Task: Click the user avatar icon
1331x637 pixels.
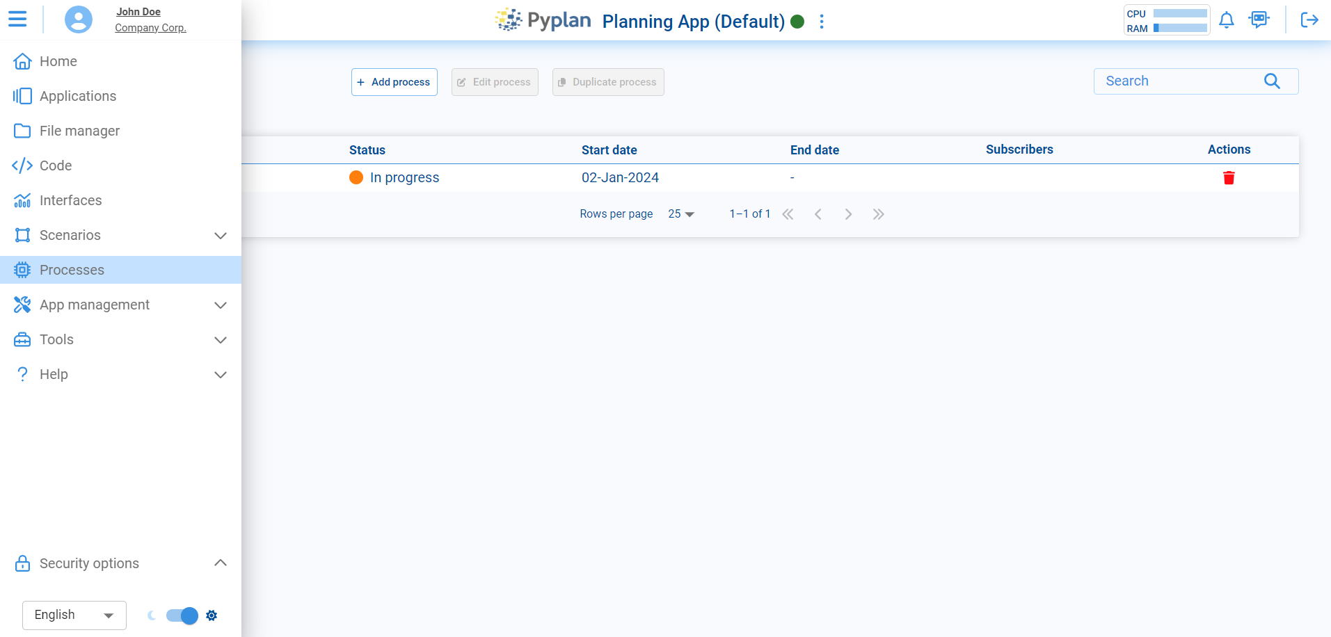Action: point(78,19)
